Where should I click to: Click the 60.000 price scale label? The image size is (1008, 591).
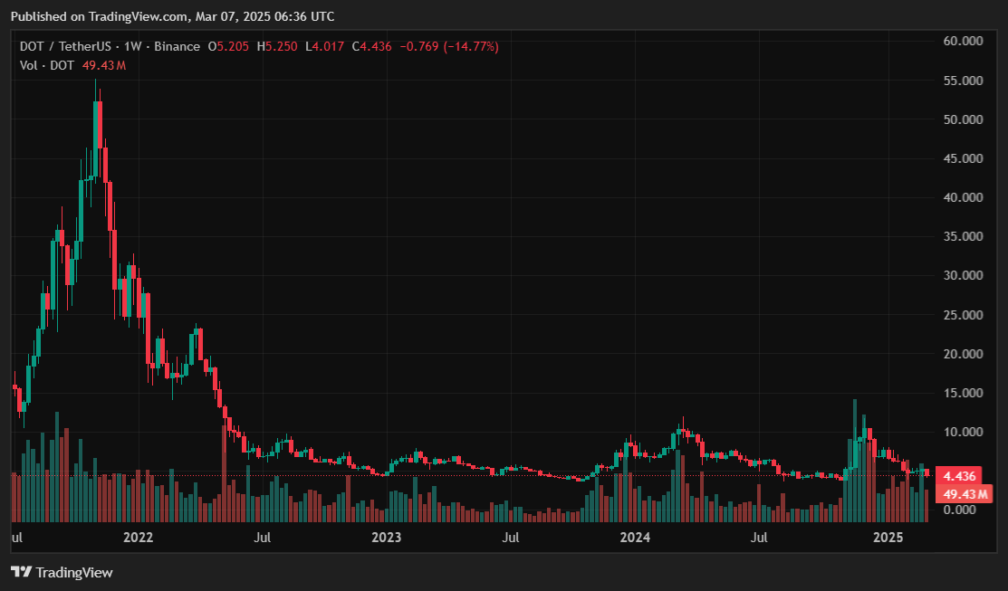point(963,42)
